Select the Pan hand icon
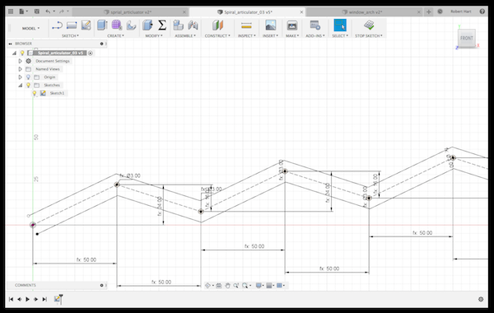Viewport: 494px width, 313px height. pos(227,286)
